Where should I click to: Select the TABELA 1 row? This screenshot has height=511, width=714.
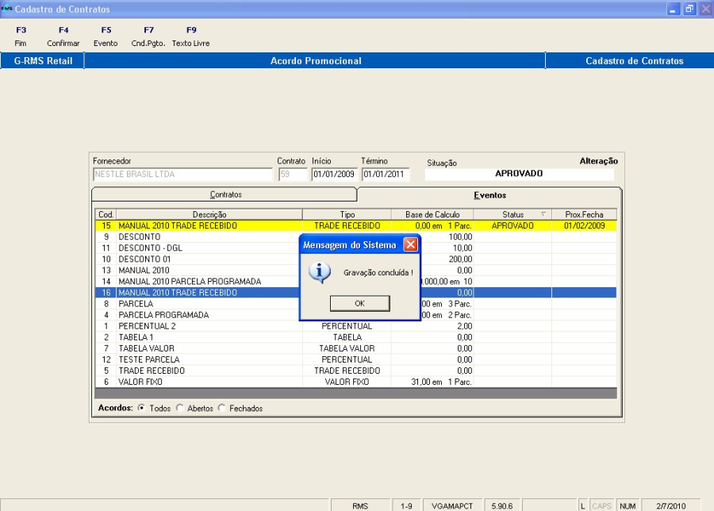355,337
